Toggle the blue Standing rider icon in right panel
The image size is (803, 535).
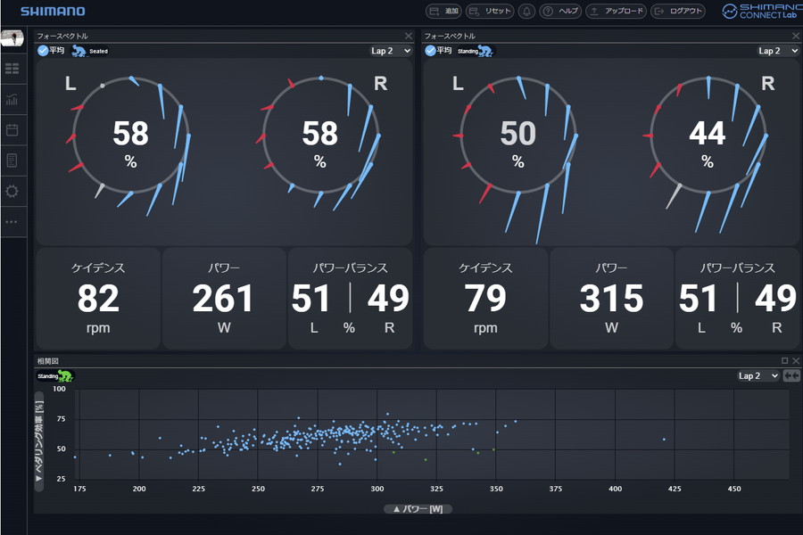coord(486,51)
